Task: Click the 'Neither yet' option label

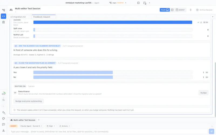Action: (18, 35)
